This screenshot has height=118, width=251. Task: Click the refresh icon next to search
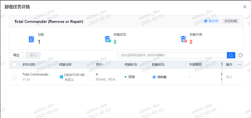pos(241,55)
